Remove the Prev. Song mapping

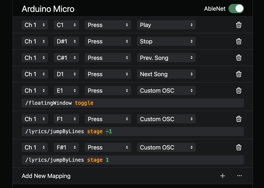pos(239,58)
